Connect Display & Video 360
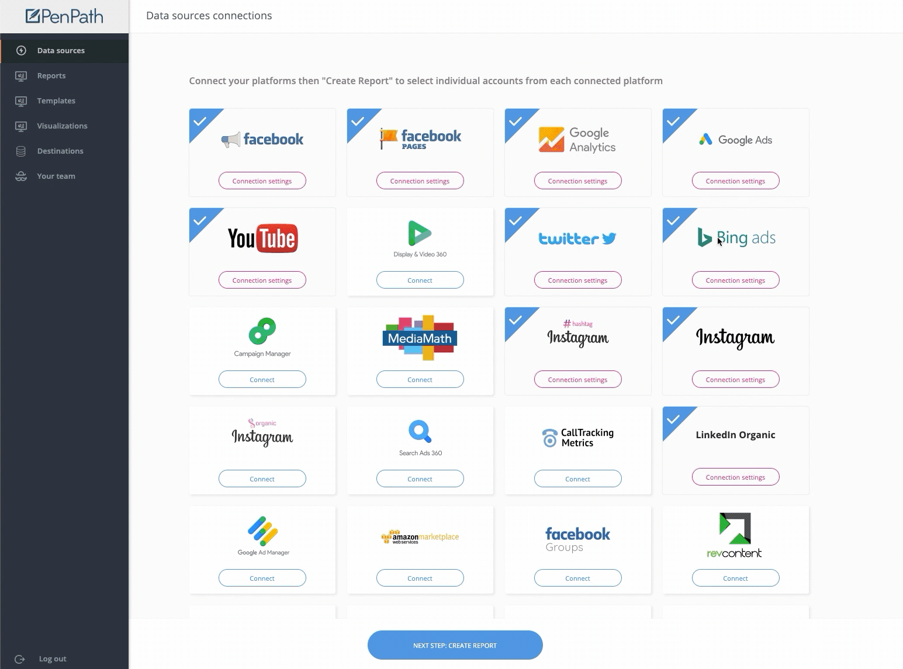This screenshot has width=903, height=669. tap(420, 280)
